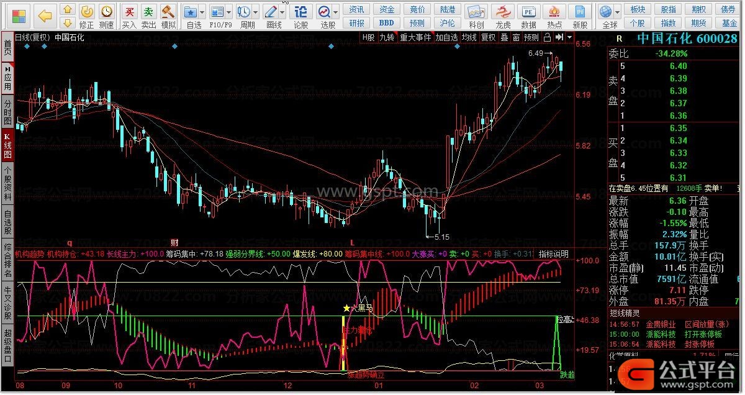Expand the 画线 drawing dropdown arrow
The image size is (745, 395).
pyautogui.click(x=282, y=12)
